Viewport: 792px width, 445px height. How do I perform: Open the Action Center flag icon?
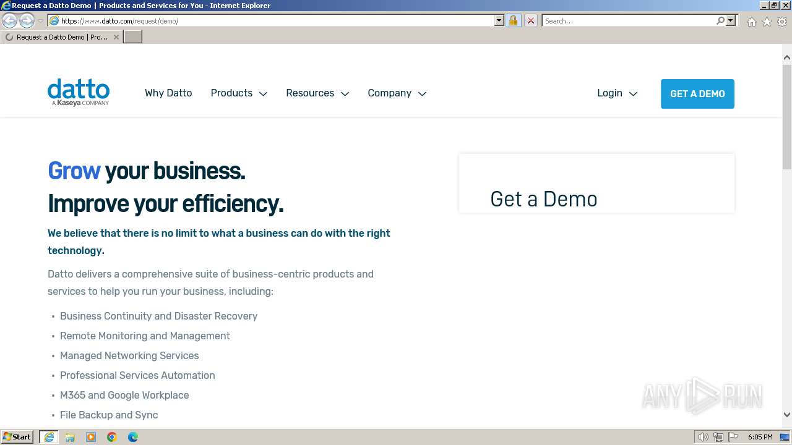coord(733,437)
